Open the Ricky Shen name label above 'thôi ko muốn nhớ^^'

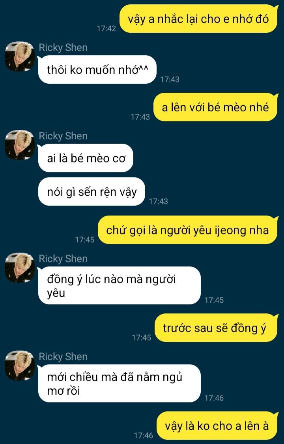(x=63, y=47)
